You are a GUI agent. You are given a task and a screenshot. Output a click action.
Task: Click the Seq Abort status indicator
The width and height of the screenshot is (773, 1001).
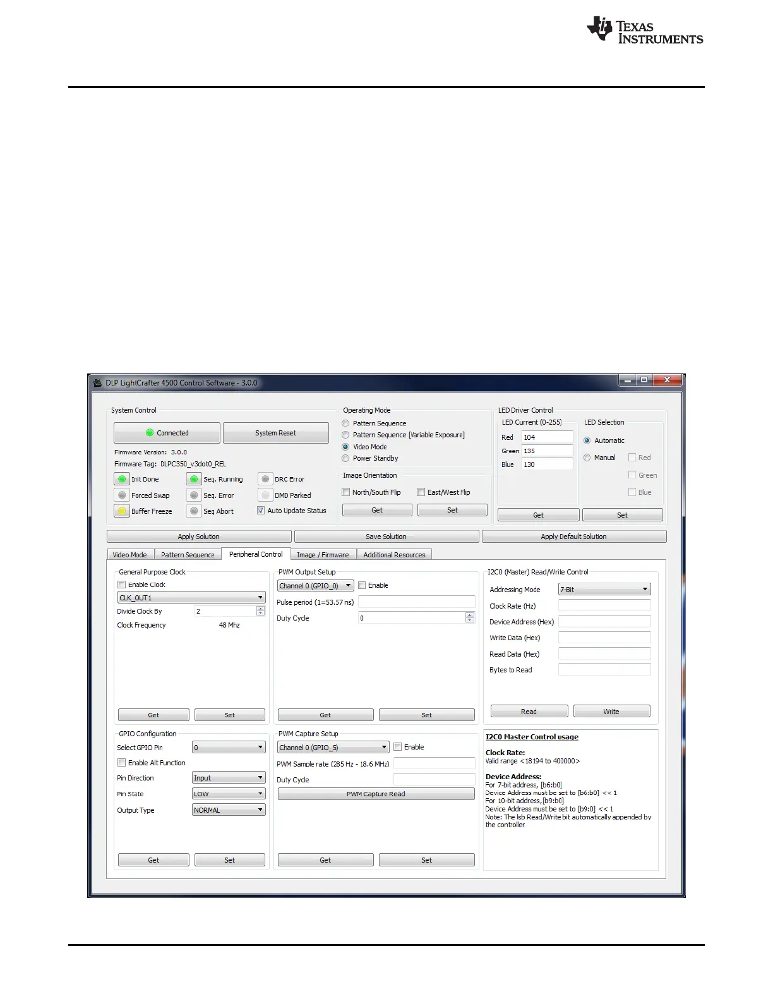click(194, 511)
